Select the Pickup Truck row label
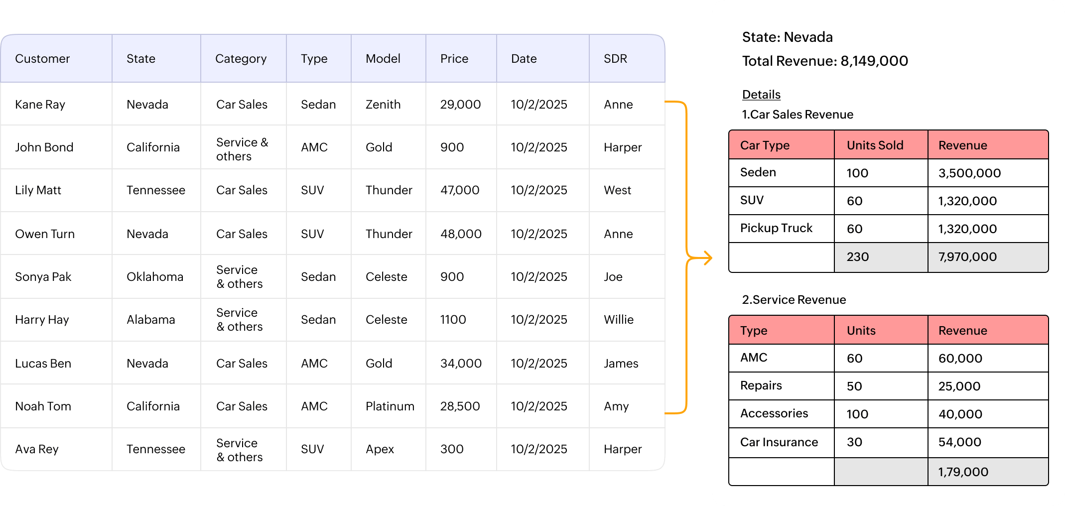Image resolution: width=1065 pixels, height=506 pixels. click(776, 228)
